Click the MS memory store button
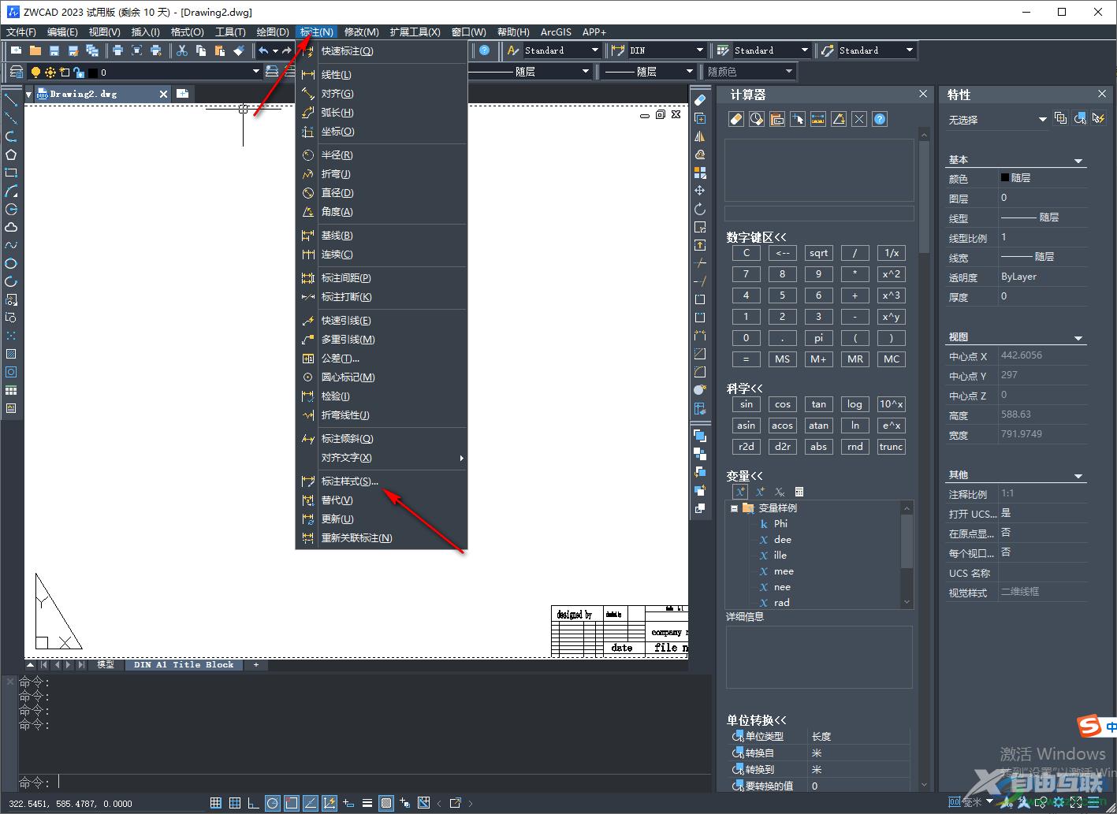This screenshot has height=814, width=1117. click(782, 359)
